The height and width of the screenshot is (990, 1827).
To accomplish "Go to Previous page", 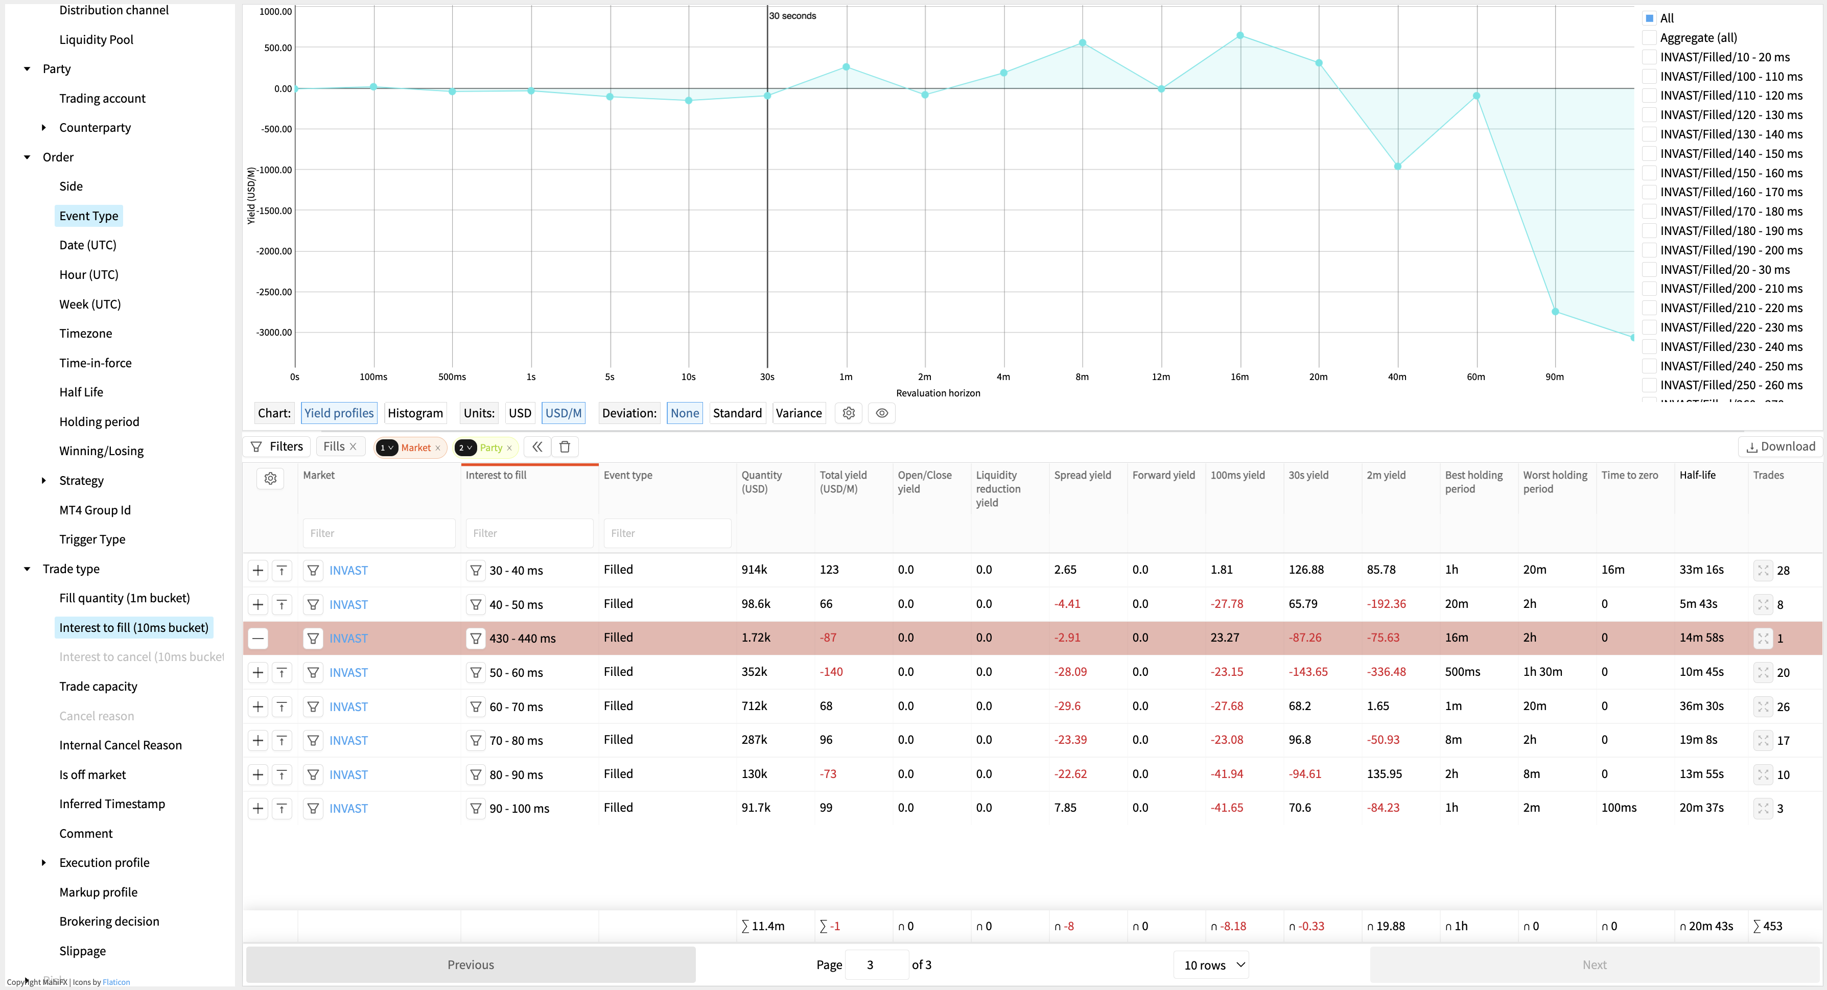I will (x=470, y=964).
